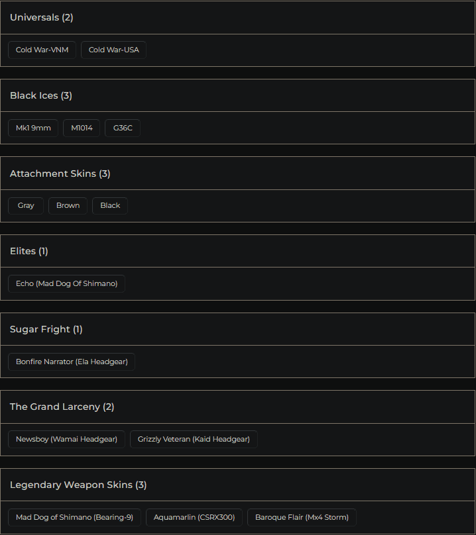Click the Baroque Flair (Mx4 Storm) tag
The width and height of the screenshot is (476, 535).
pyautogui.click(x=302, y=517)
